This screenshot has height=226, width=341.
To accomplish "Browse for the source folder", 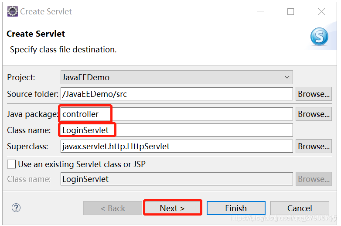I will pyautogui.click(x=314, y=94).
